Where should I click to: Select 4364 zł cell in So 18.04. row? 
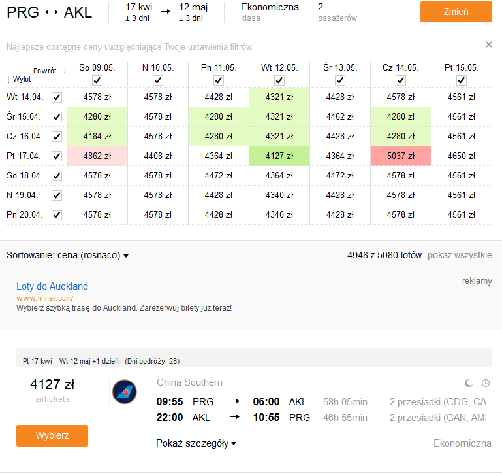pyautogui.click(x=279, y=176)
